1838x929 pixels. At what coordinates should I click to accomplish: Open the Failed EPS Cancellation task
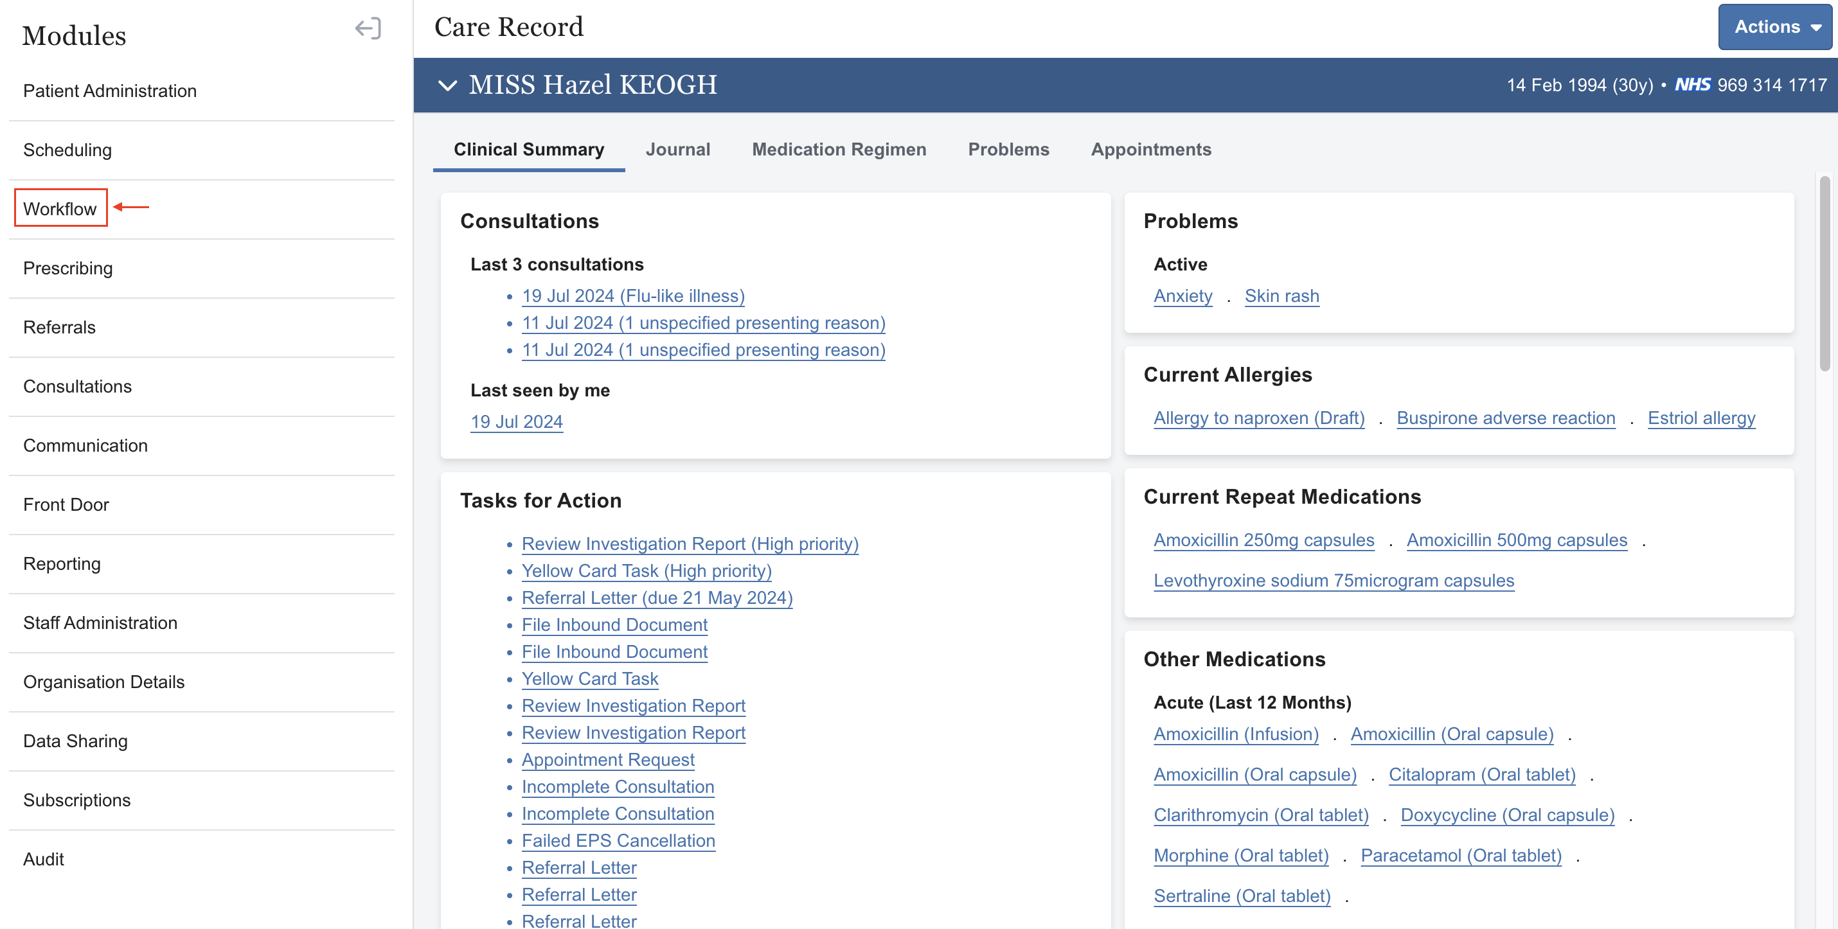click(617, 840)
